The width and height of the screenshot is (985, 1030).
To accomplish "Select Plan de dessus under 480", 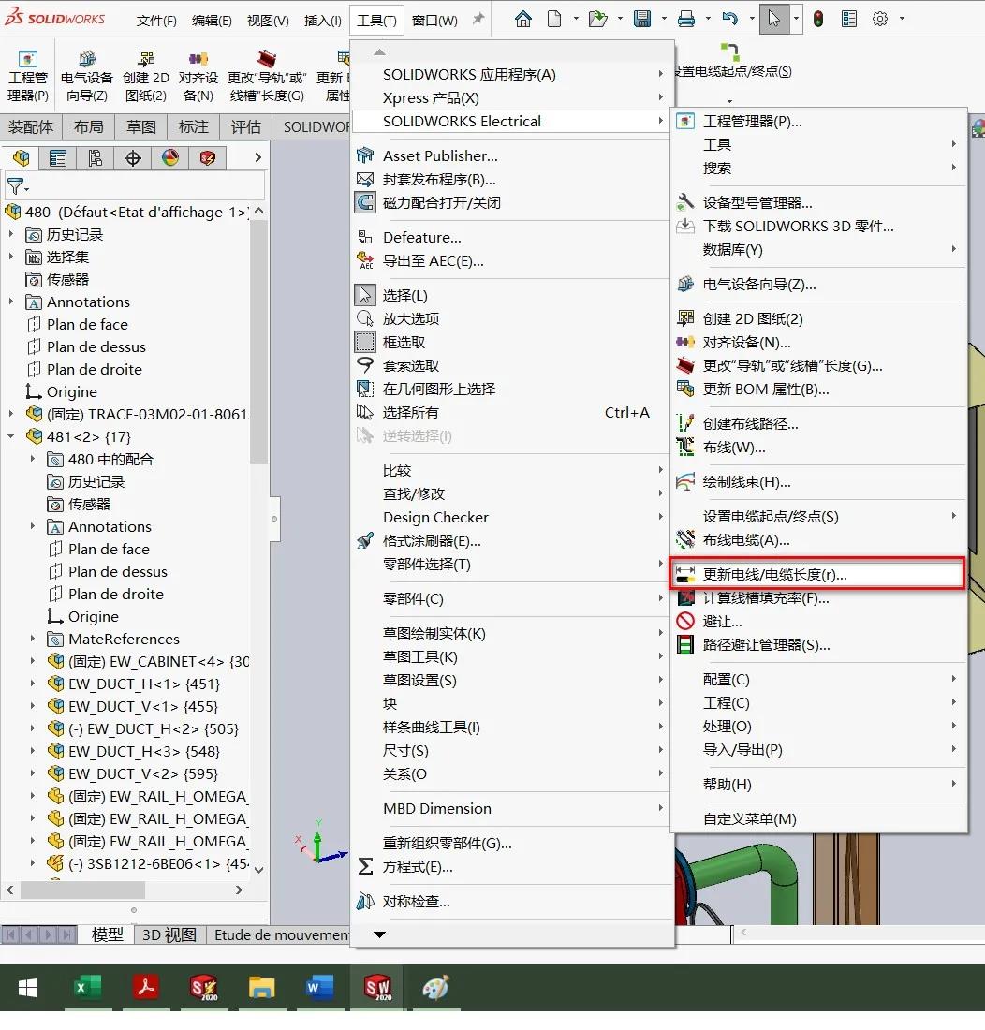I will 96,346.
